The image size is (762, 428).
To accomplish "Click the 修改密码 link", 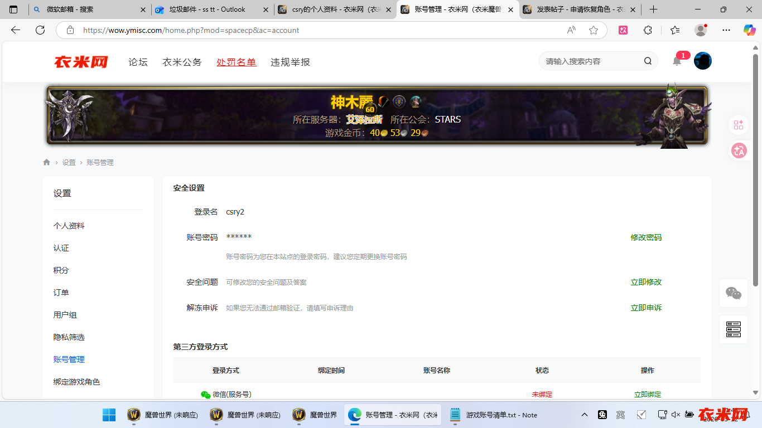I will (646, 237).
